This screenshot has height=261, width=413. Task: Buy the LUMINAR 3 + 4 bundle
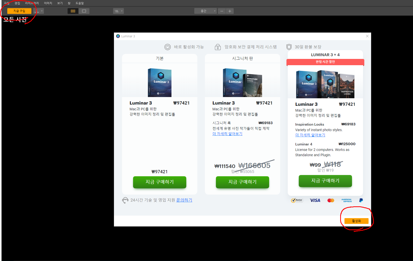325,181
